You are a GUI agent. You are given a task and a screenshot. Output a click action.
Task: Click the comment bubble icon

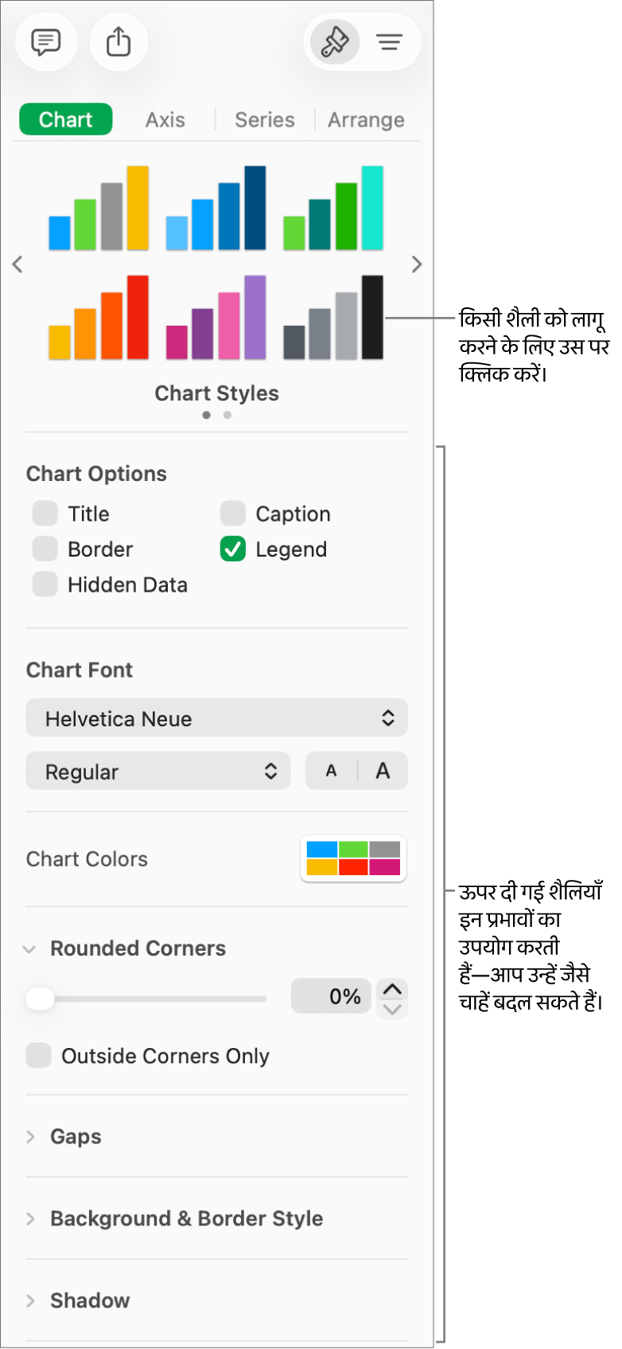(46, 41)
